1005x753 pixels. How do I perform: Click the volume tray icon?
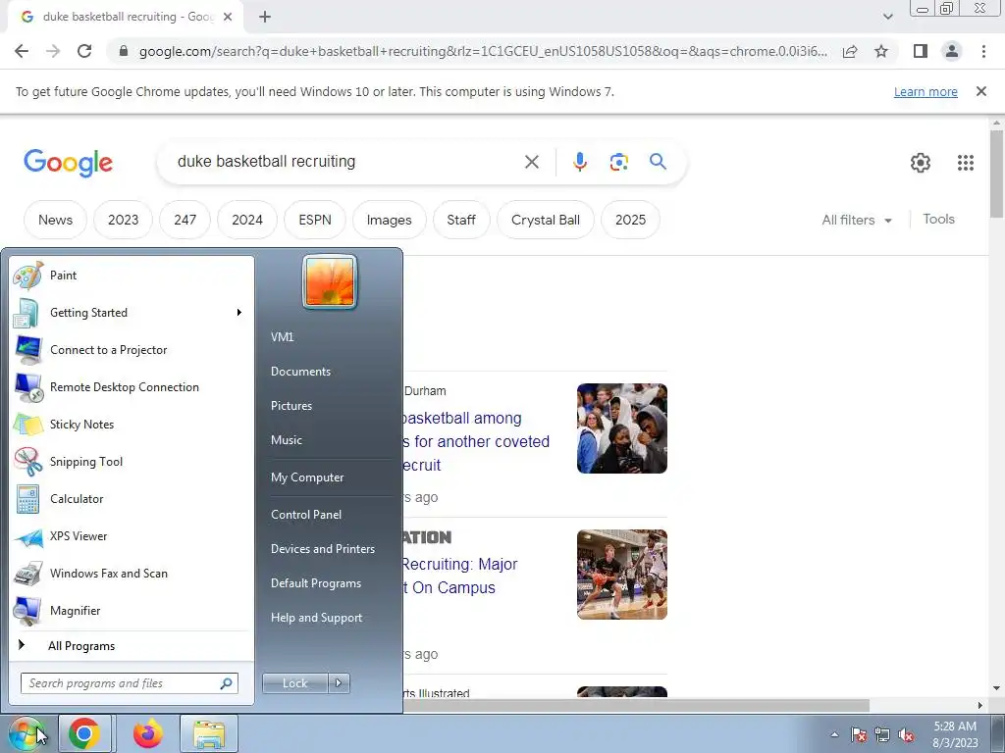tap(906, 735)
